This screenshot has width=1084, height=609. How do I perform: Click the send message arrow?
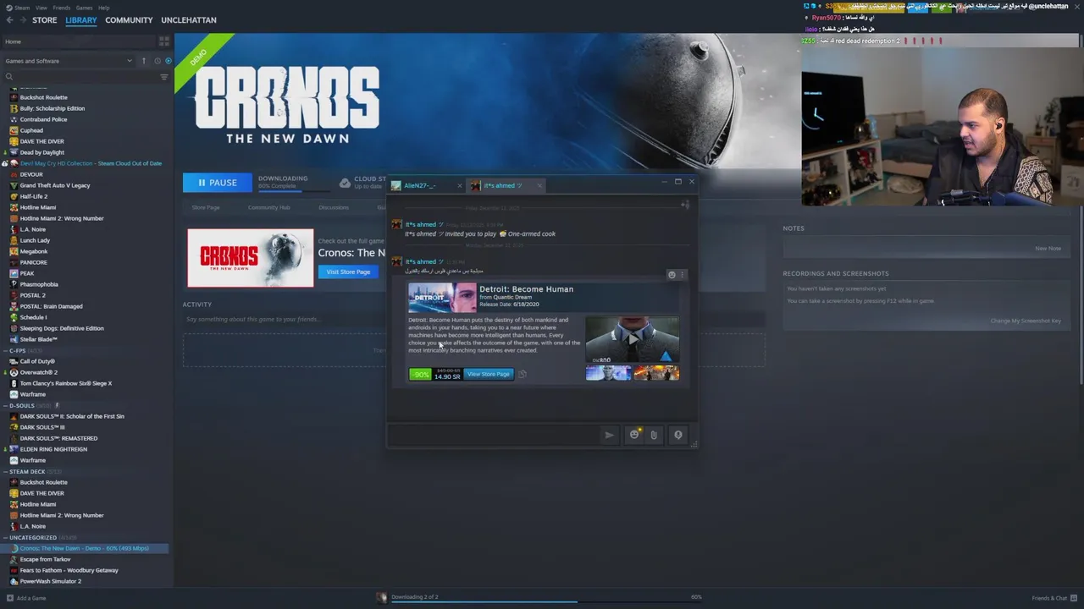[x=609, y=435]
